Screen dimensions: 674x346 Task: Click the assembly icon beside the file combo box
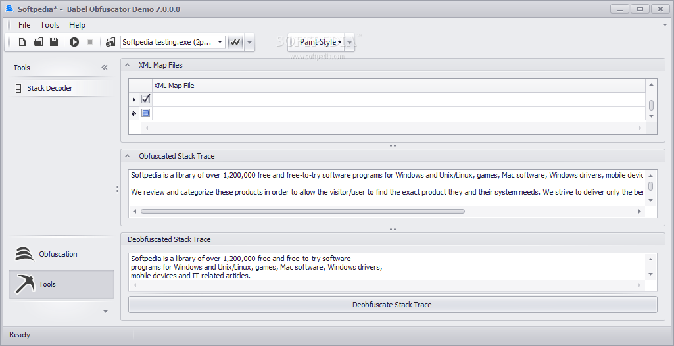(x=110, y=42)
